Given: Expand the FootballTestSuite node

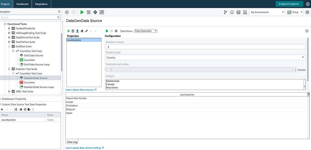Looking at the screenshot, I should [9, 28].
